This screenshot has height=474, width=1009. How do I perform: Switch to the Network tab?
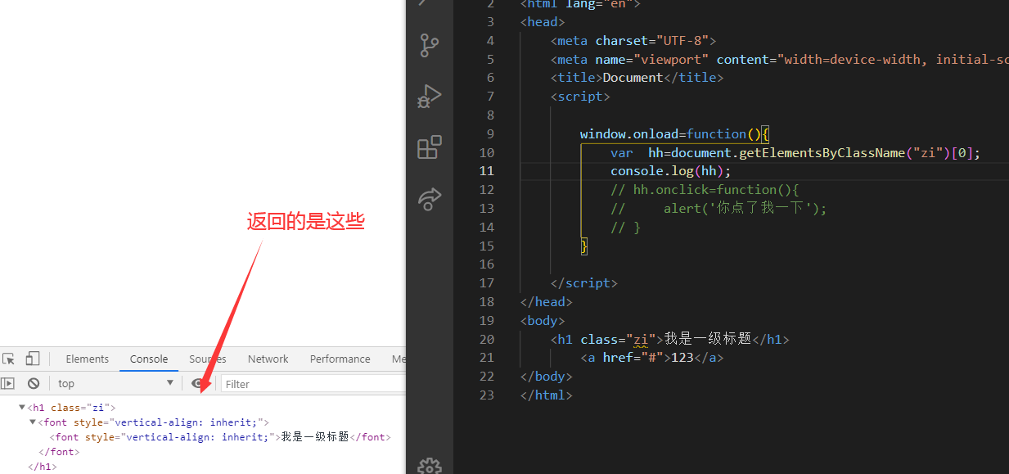click(x=268, y=359)
